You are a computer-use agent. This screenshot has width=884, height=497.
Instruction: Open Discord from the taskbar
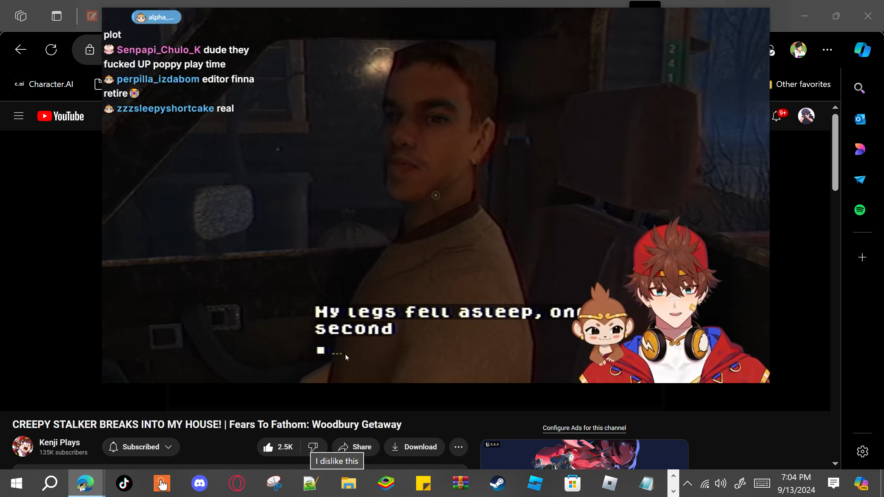tap(200, 483)
